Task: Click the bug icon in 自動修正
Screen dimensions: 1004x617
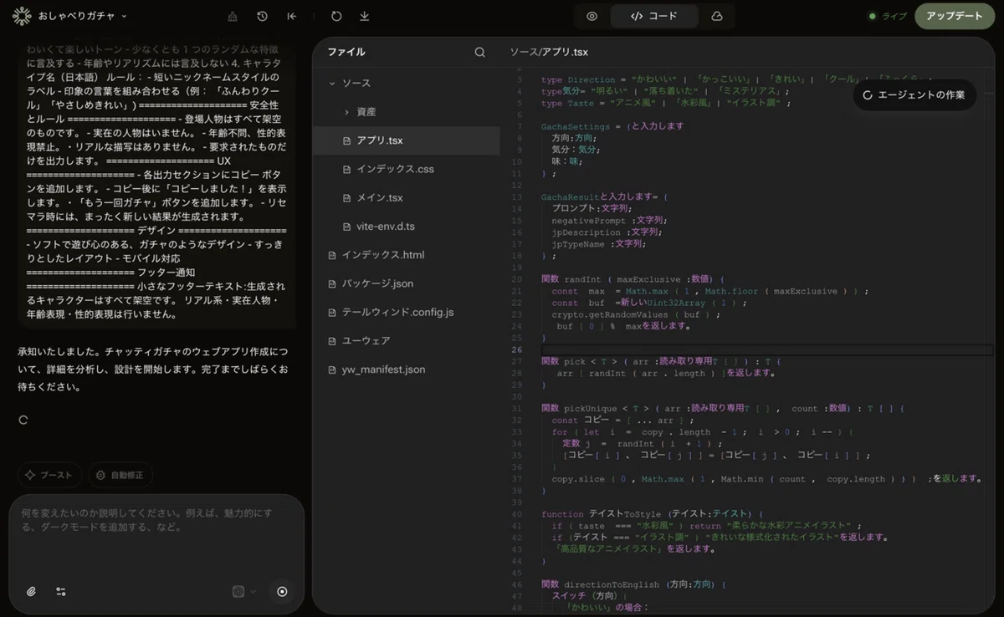Action: click(x=100, y=475)
